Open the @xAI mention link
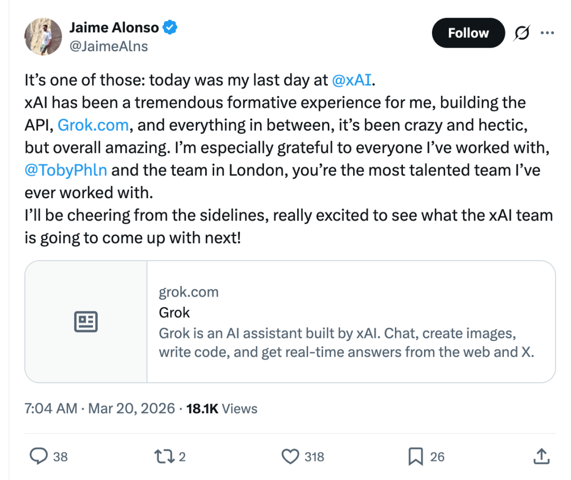The height and width of the screenshot is (480, 571). coord(352,80)
